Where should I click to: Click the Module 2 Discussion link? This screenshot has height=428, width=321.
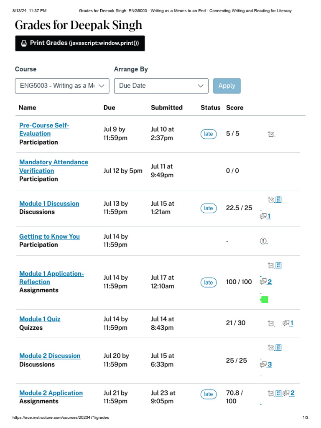(x=50, y=356)
